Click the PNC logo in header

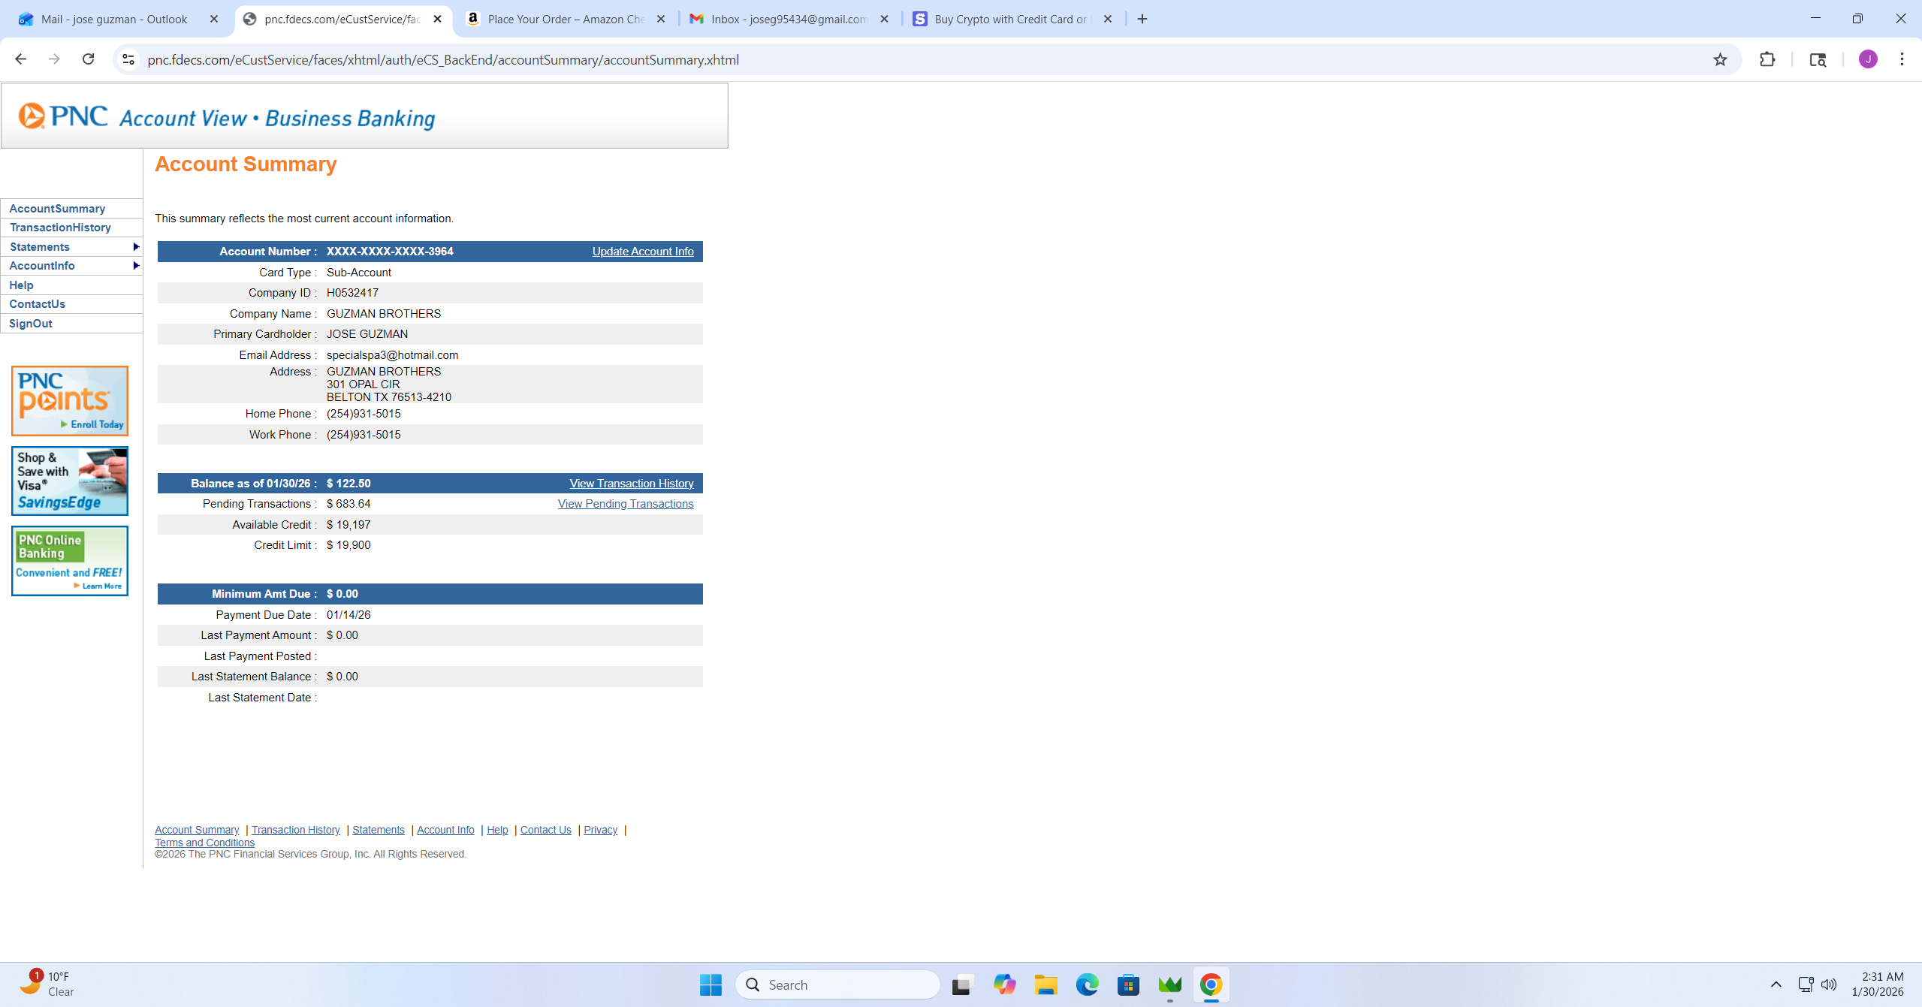tap(63, 116)
